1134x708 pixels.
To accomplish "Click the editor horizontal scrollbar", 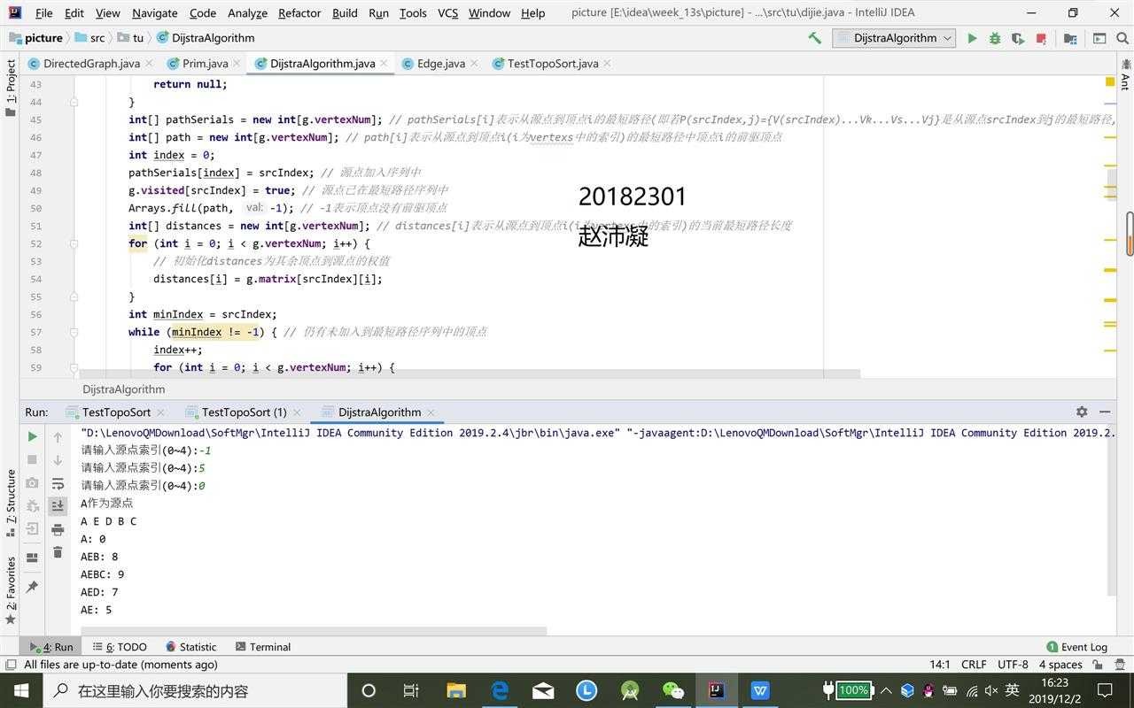I will [469, 373].
